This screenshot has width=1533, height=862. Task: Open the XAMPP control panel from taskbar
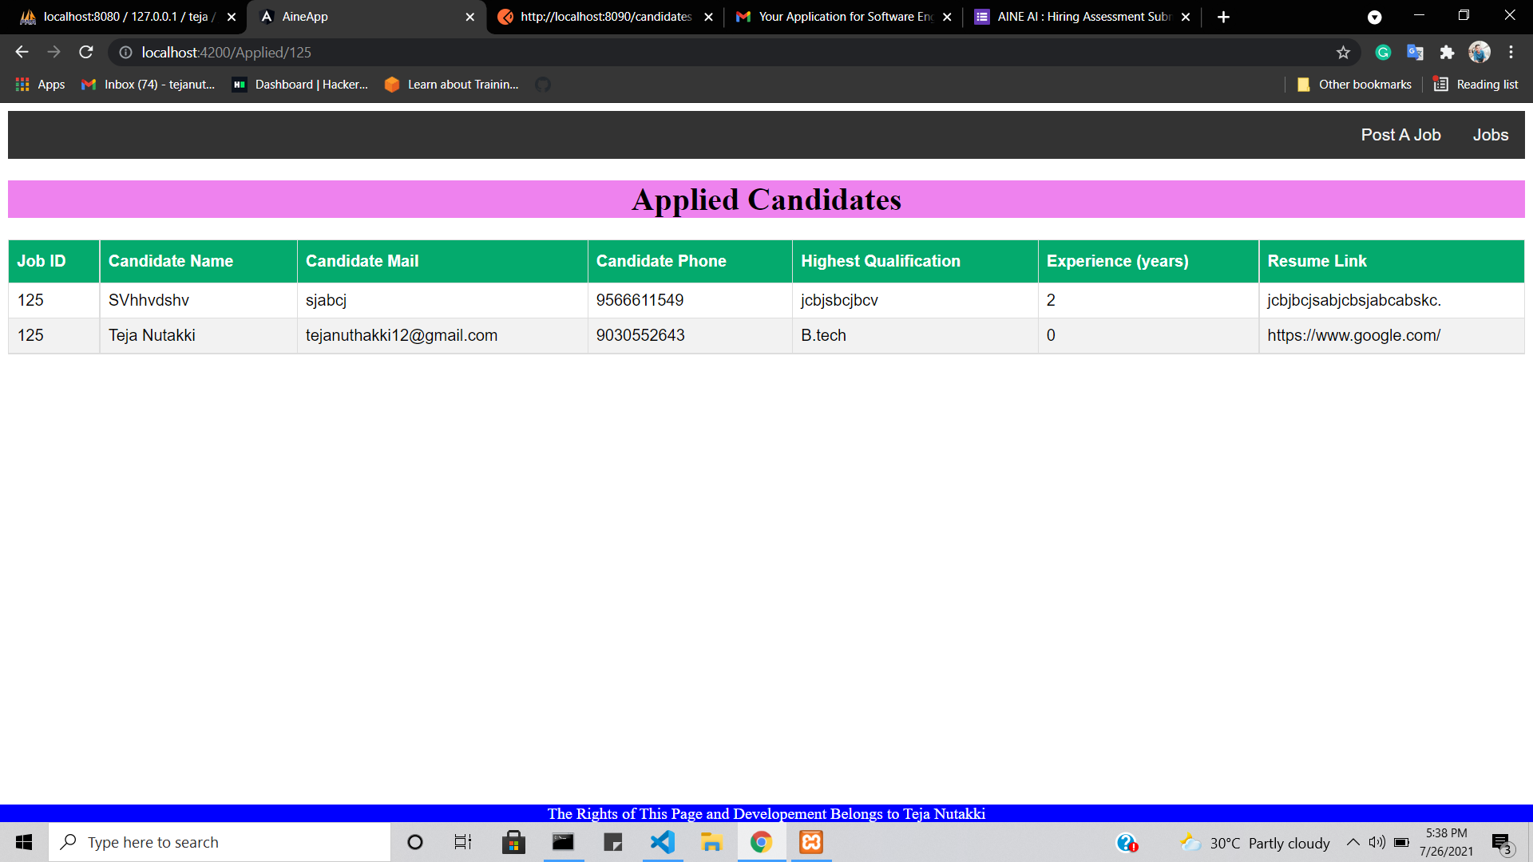click(810, 842)
